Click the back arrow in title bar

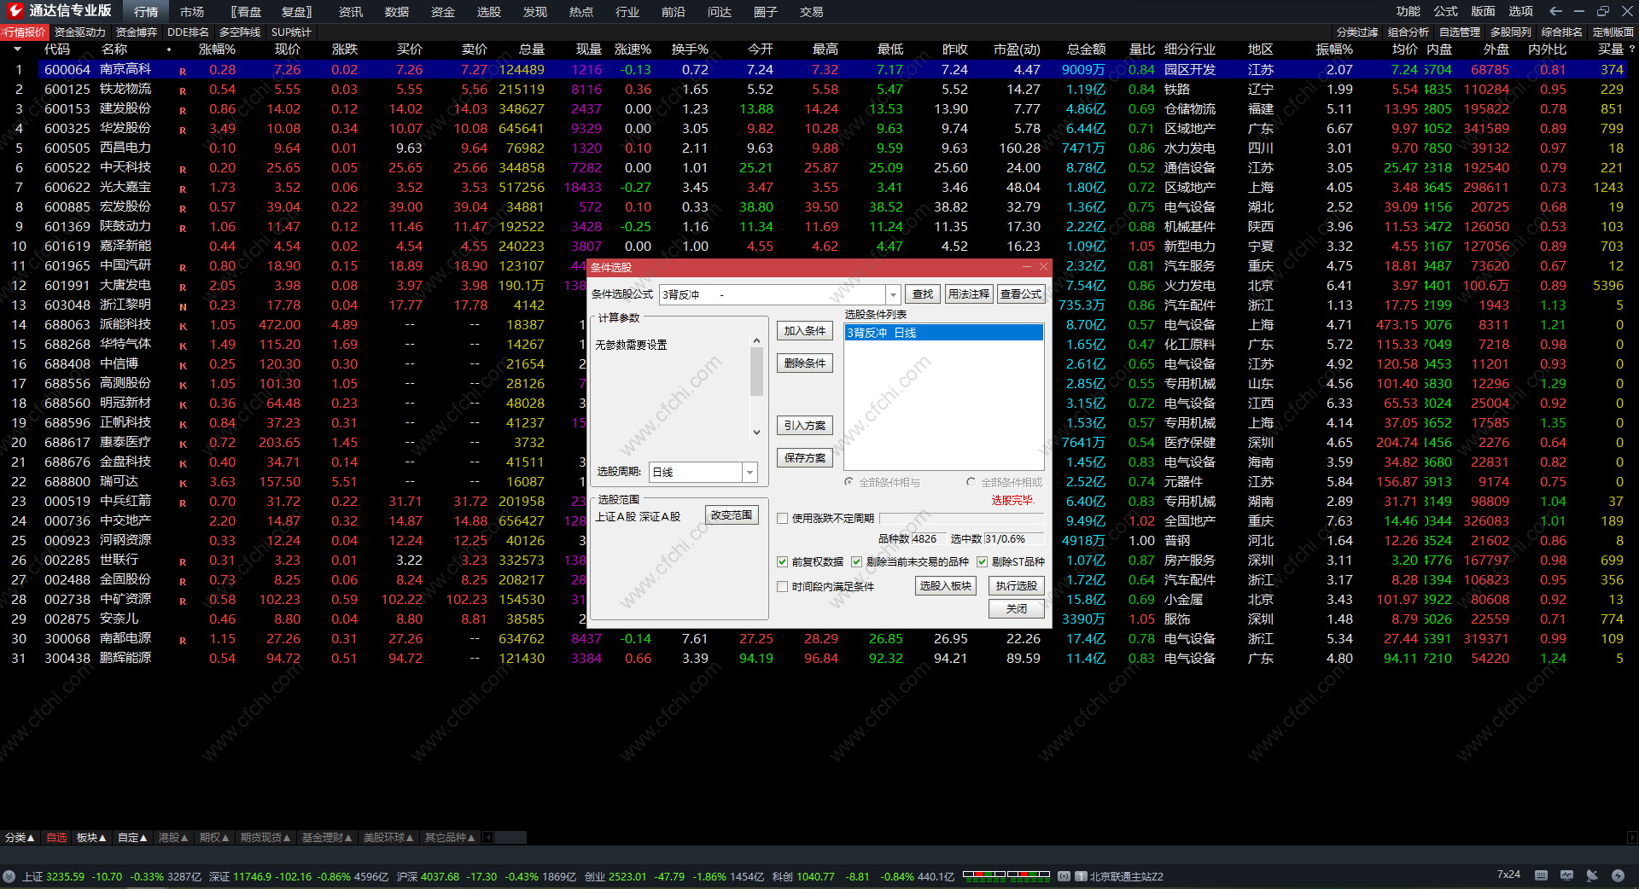pos(1555,11)
